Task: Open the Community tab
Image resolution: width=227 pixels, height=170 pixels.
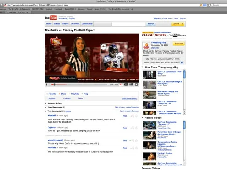Action: coord(87,24)
